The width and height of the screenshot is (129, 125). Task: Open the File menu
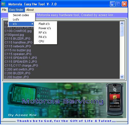4,10
